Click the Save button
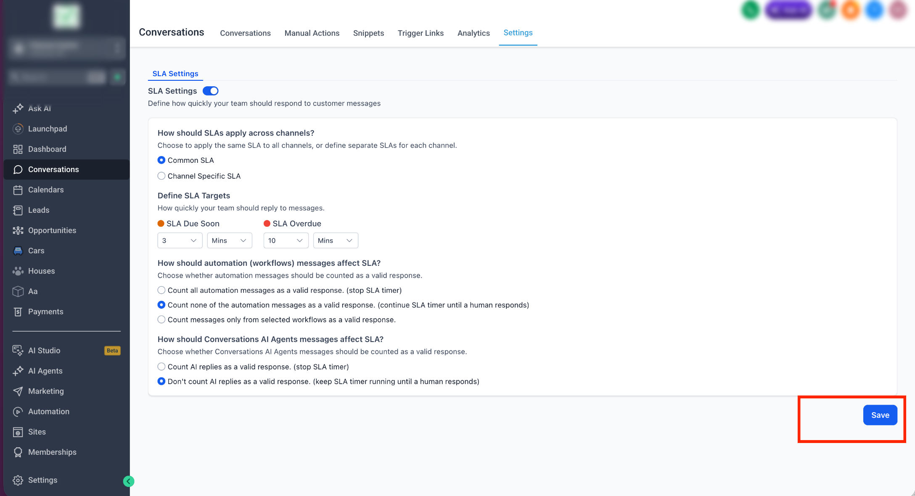This screenshot has width=915, height=496. click(x=880, y=415)
